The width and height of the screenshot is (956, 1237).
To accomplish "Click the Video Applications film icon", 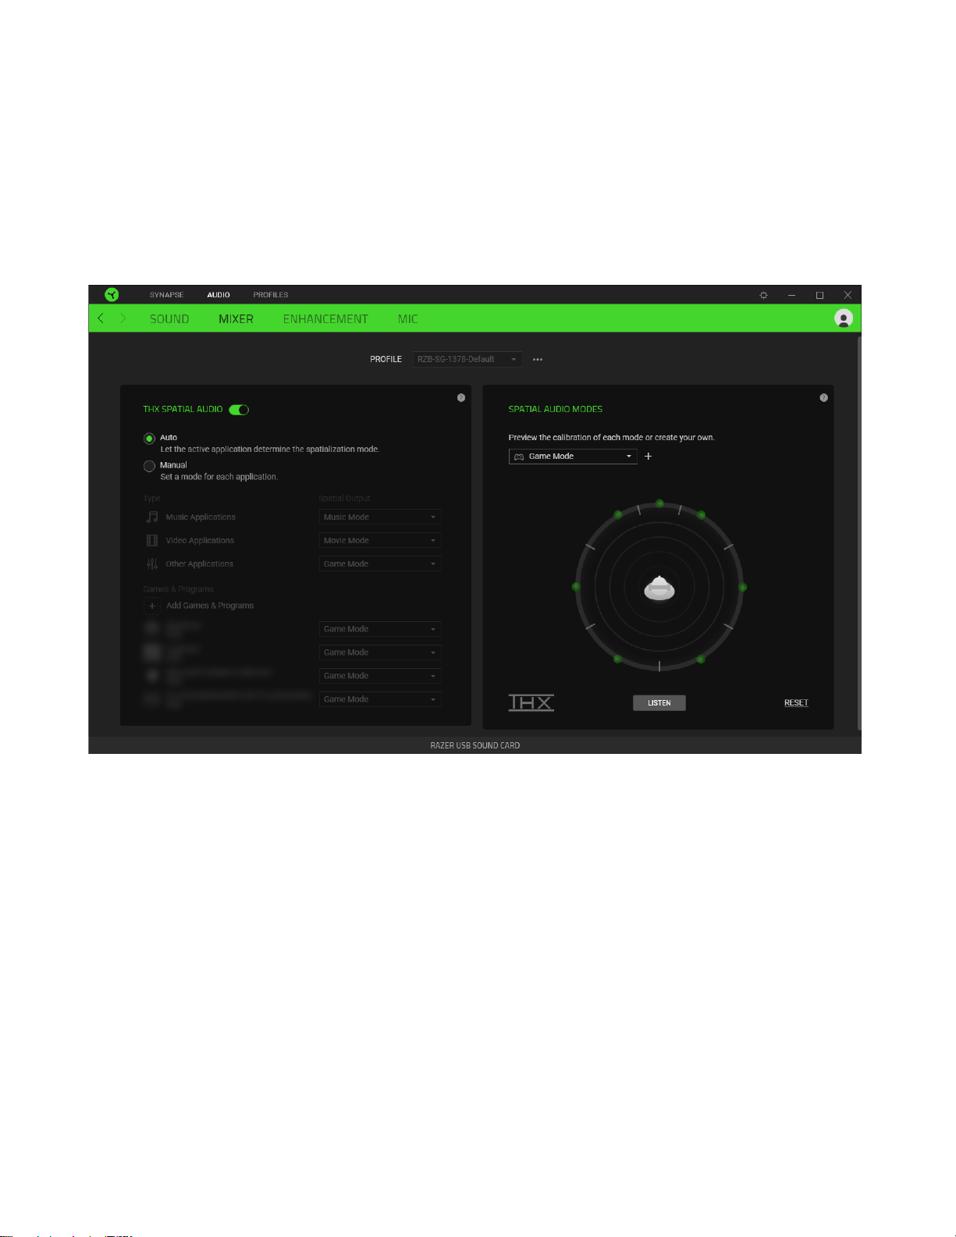I will pos(152,540).
